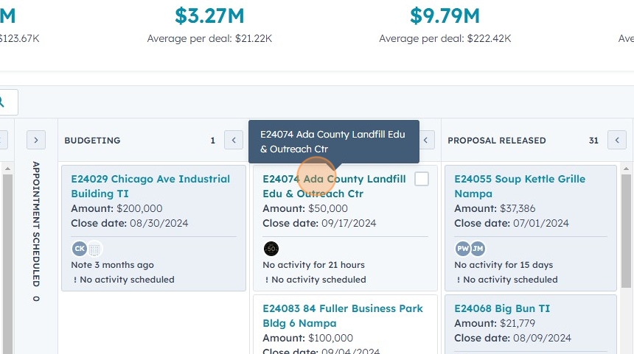Click the search magnifier icon
The height and width of the screenshot is (354, 634).
point(4,102)
